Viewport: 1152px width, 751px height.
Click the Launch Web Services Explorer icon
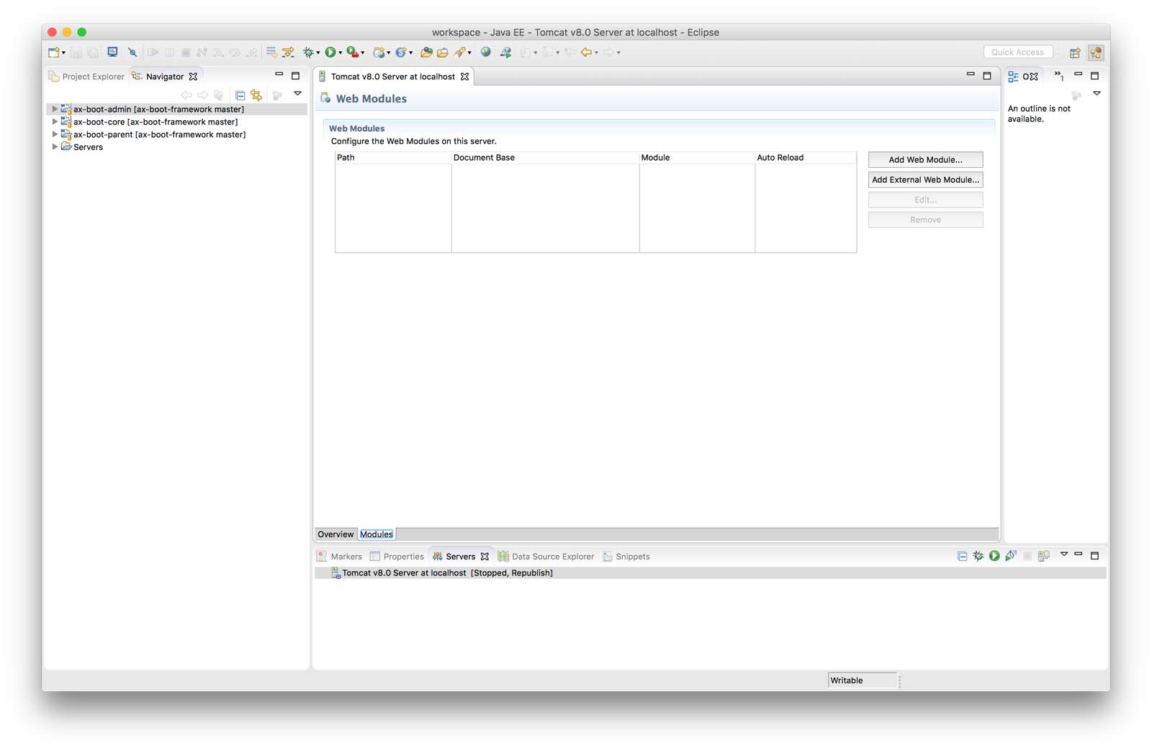click(506, 52)
